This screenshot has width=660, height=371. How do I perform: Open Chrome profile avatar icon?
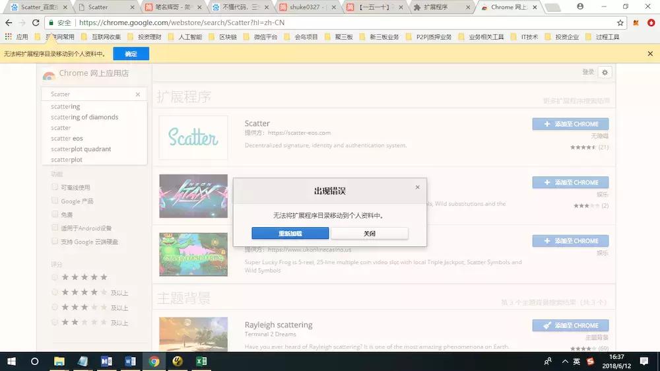point(580,7)
